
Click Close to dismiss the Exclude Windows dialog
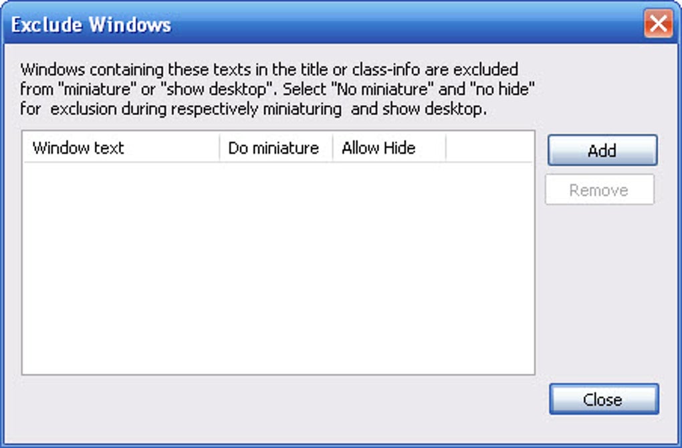click(603, 399)
